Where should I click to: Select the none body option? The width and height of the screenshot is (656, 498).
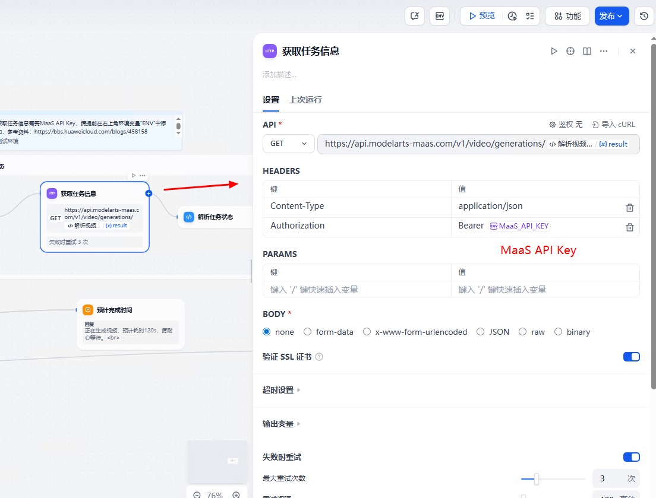click(x=266, y=332)
